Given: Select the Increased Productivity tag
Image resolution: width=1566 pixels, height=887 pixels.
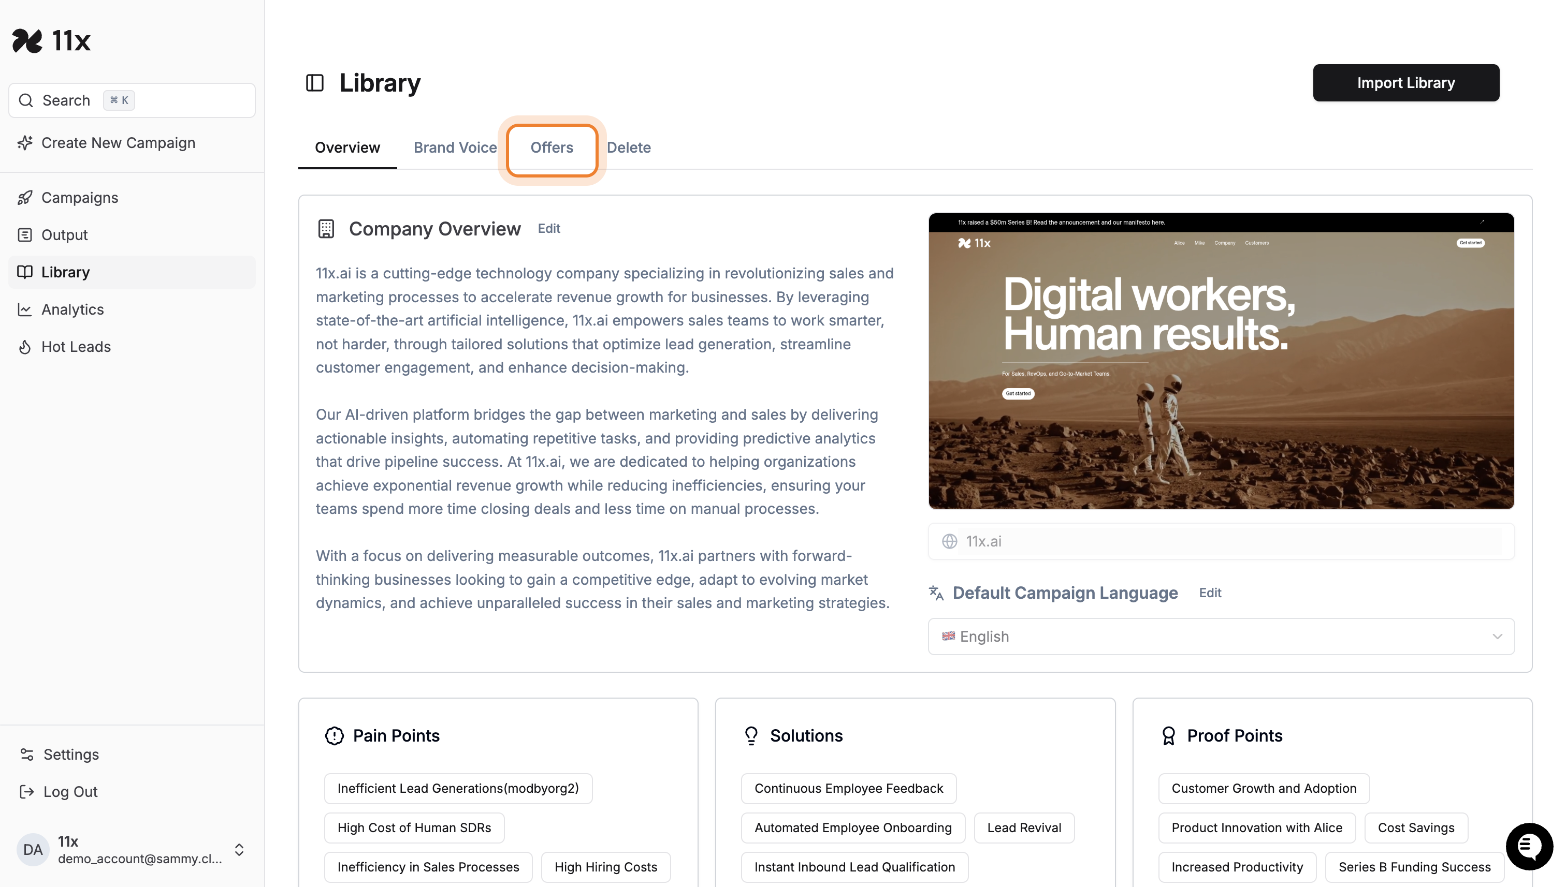Looking at the screenshot, I should tap(1237, 867).
